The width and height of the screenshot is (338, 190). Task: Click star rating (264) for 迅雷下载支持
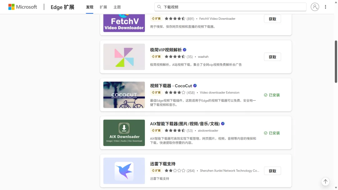(x=180, y=171)
